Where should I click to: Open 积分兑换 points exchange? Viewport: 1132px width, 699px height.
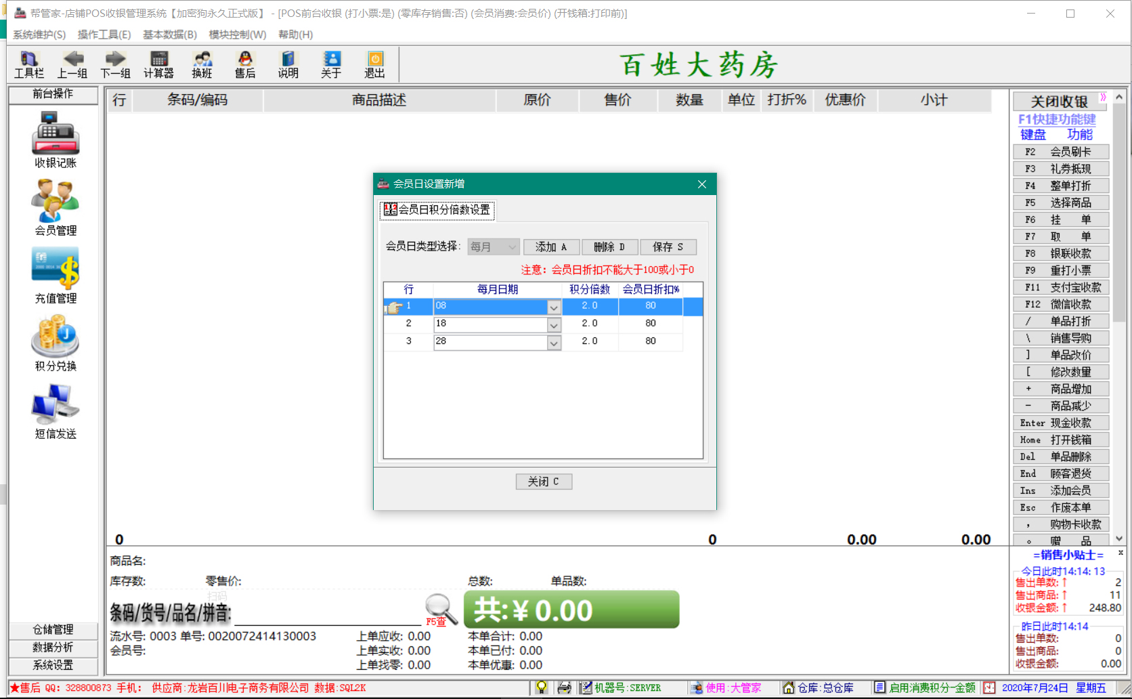click(x=56, y=343)
